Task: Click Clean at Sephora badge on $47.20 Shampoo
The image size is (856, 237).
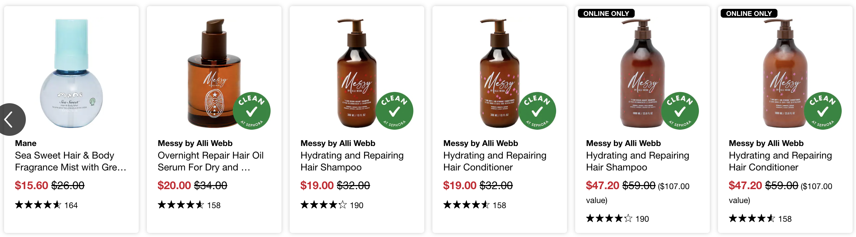Action: point(680,111)
